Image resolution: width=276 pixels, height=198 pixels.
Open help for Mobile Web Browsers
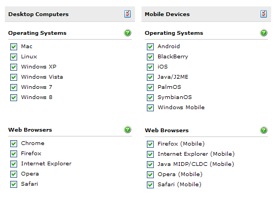264,130
